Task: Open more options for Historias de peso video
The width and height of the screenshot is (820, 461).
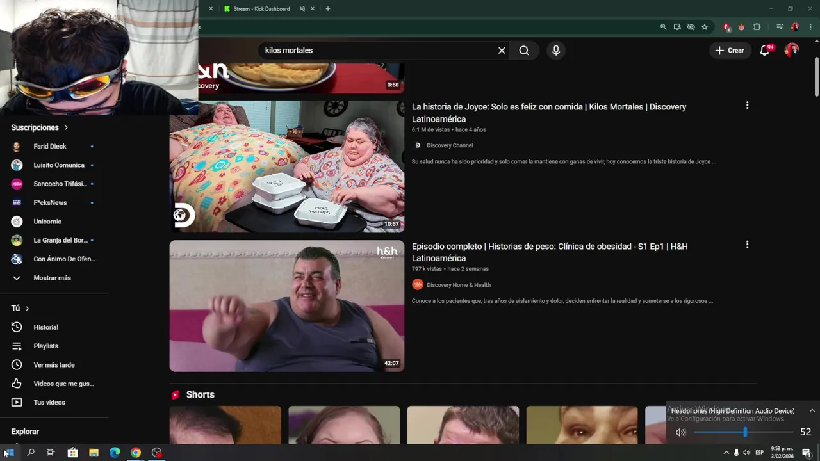Action: tap(747, 245)
